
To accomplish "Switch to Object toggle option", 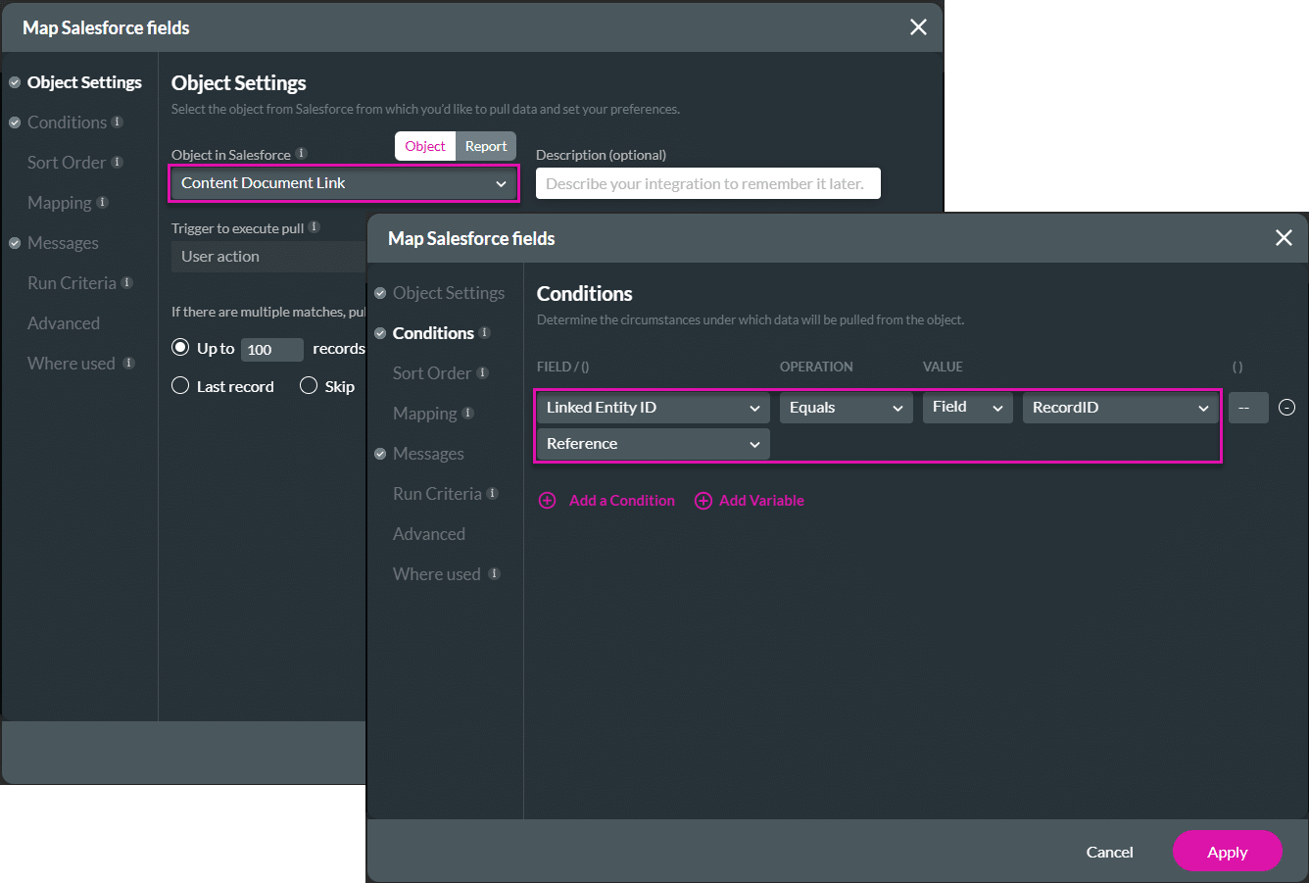I will coord(425,146).
